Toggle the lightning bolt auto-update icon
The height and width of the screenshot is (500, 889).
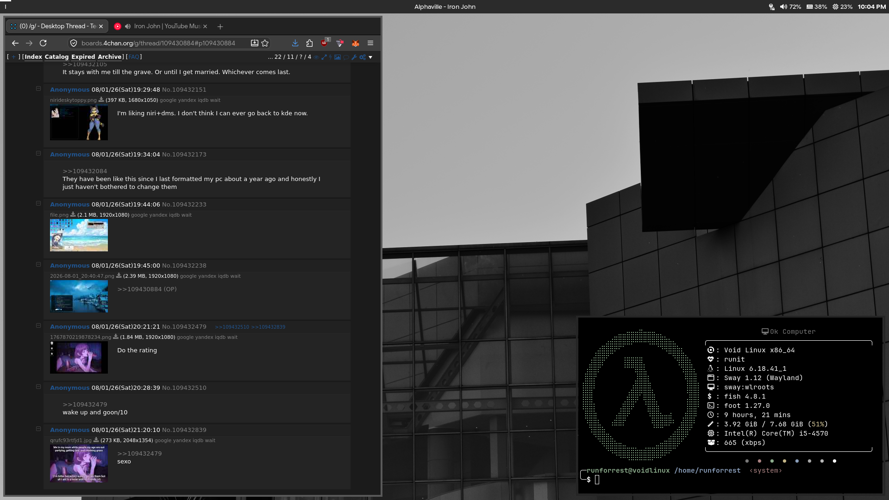pos(330,57)
